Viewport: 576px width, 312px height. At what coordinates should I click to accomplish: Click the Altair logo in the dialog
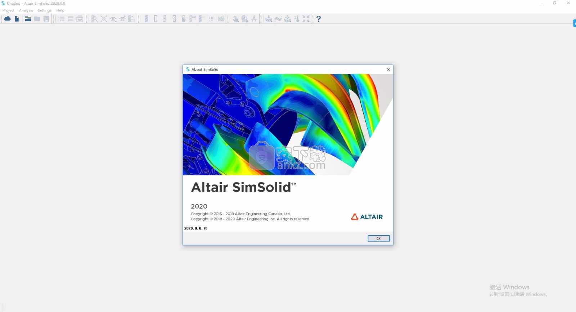(x=367, y=217)
